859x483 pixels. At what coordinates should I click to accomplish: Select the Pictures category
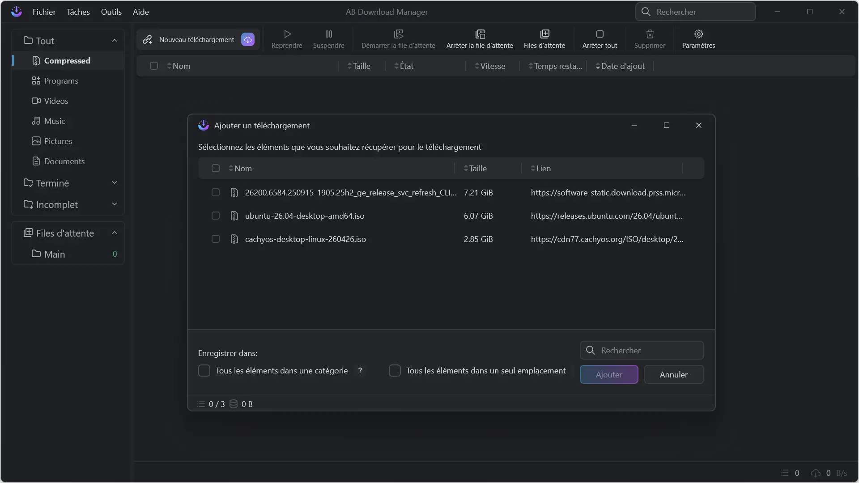pyautogui.click(x=68, y=141)
